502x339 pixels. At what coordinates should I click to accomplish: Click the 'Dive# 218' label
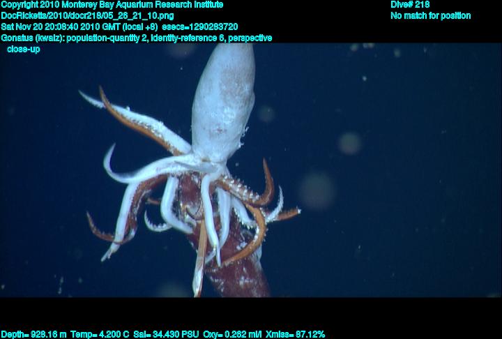(x=410, y=5)
